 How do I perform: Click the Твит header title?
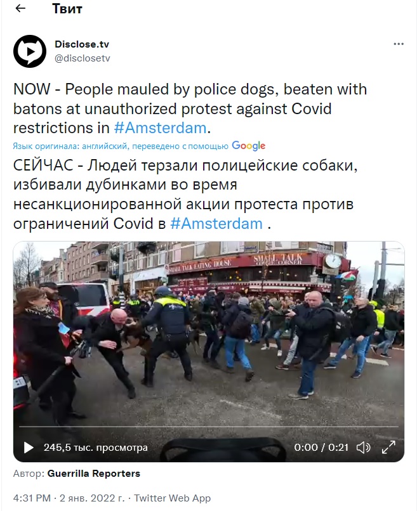click(67, 8)
